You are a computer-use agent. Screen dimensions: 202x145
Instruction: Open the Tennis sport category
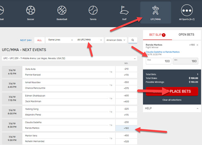93,10
